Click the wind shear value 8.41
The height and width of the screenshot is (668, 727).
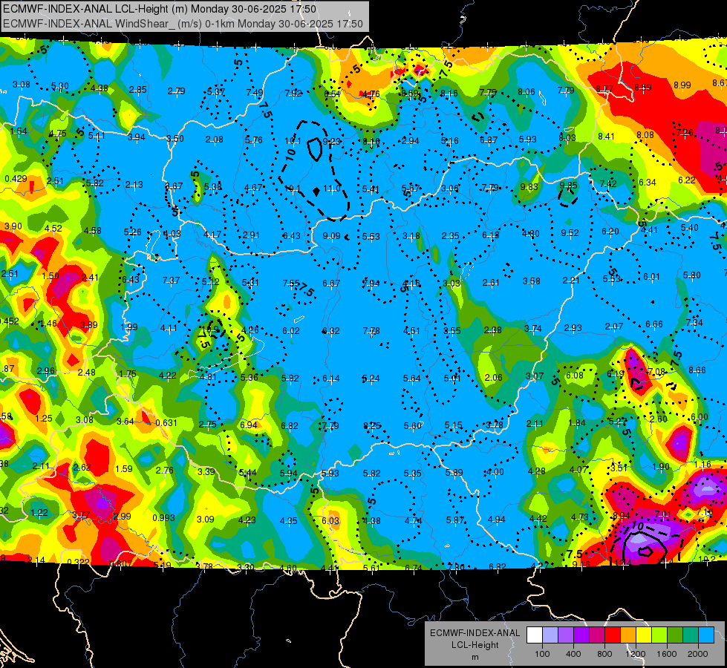coord(606,137)
